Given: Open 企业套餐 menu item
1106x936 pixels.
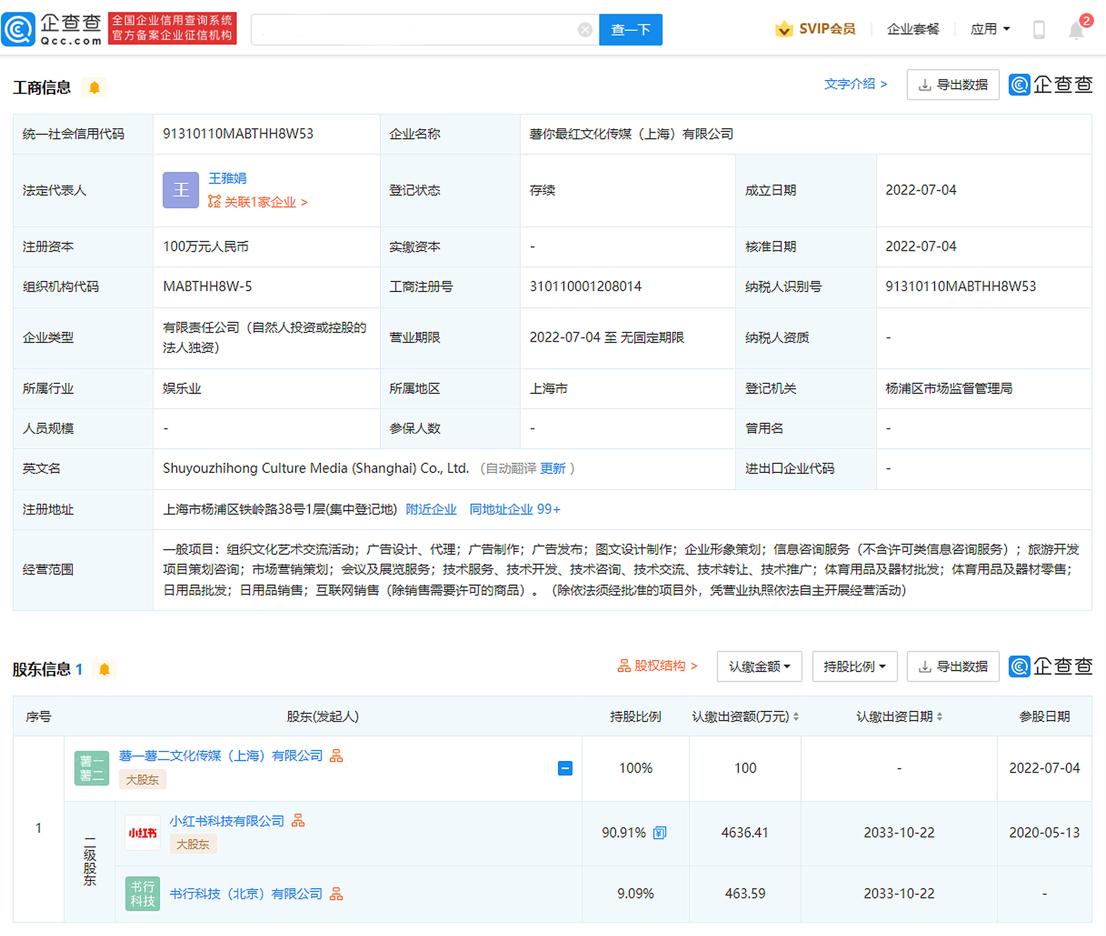Looking at the screenshot, I should (x=913, y=29).
